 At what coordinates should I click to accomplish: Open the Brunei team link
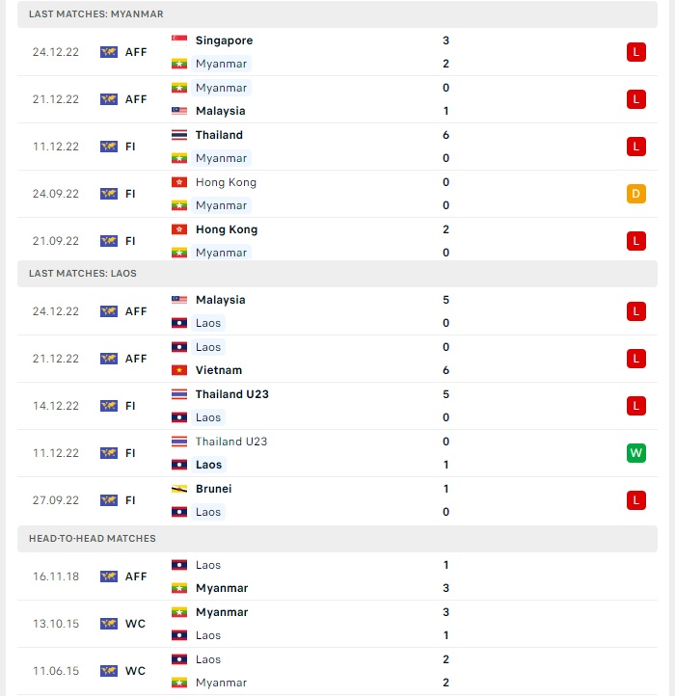tap(213, 489)
